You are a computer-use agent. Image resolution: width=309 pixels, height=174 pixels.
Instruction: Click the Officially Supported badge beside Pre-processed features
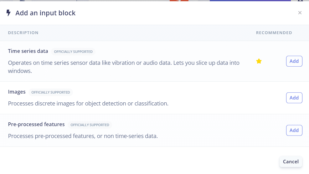(x=90, y=125)
